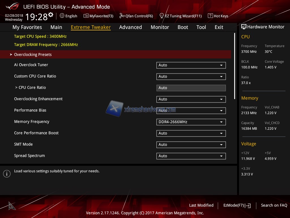Open Ai Overclock Tuner dropdown
The image size is (290, 218).
(191, 65)
